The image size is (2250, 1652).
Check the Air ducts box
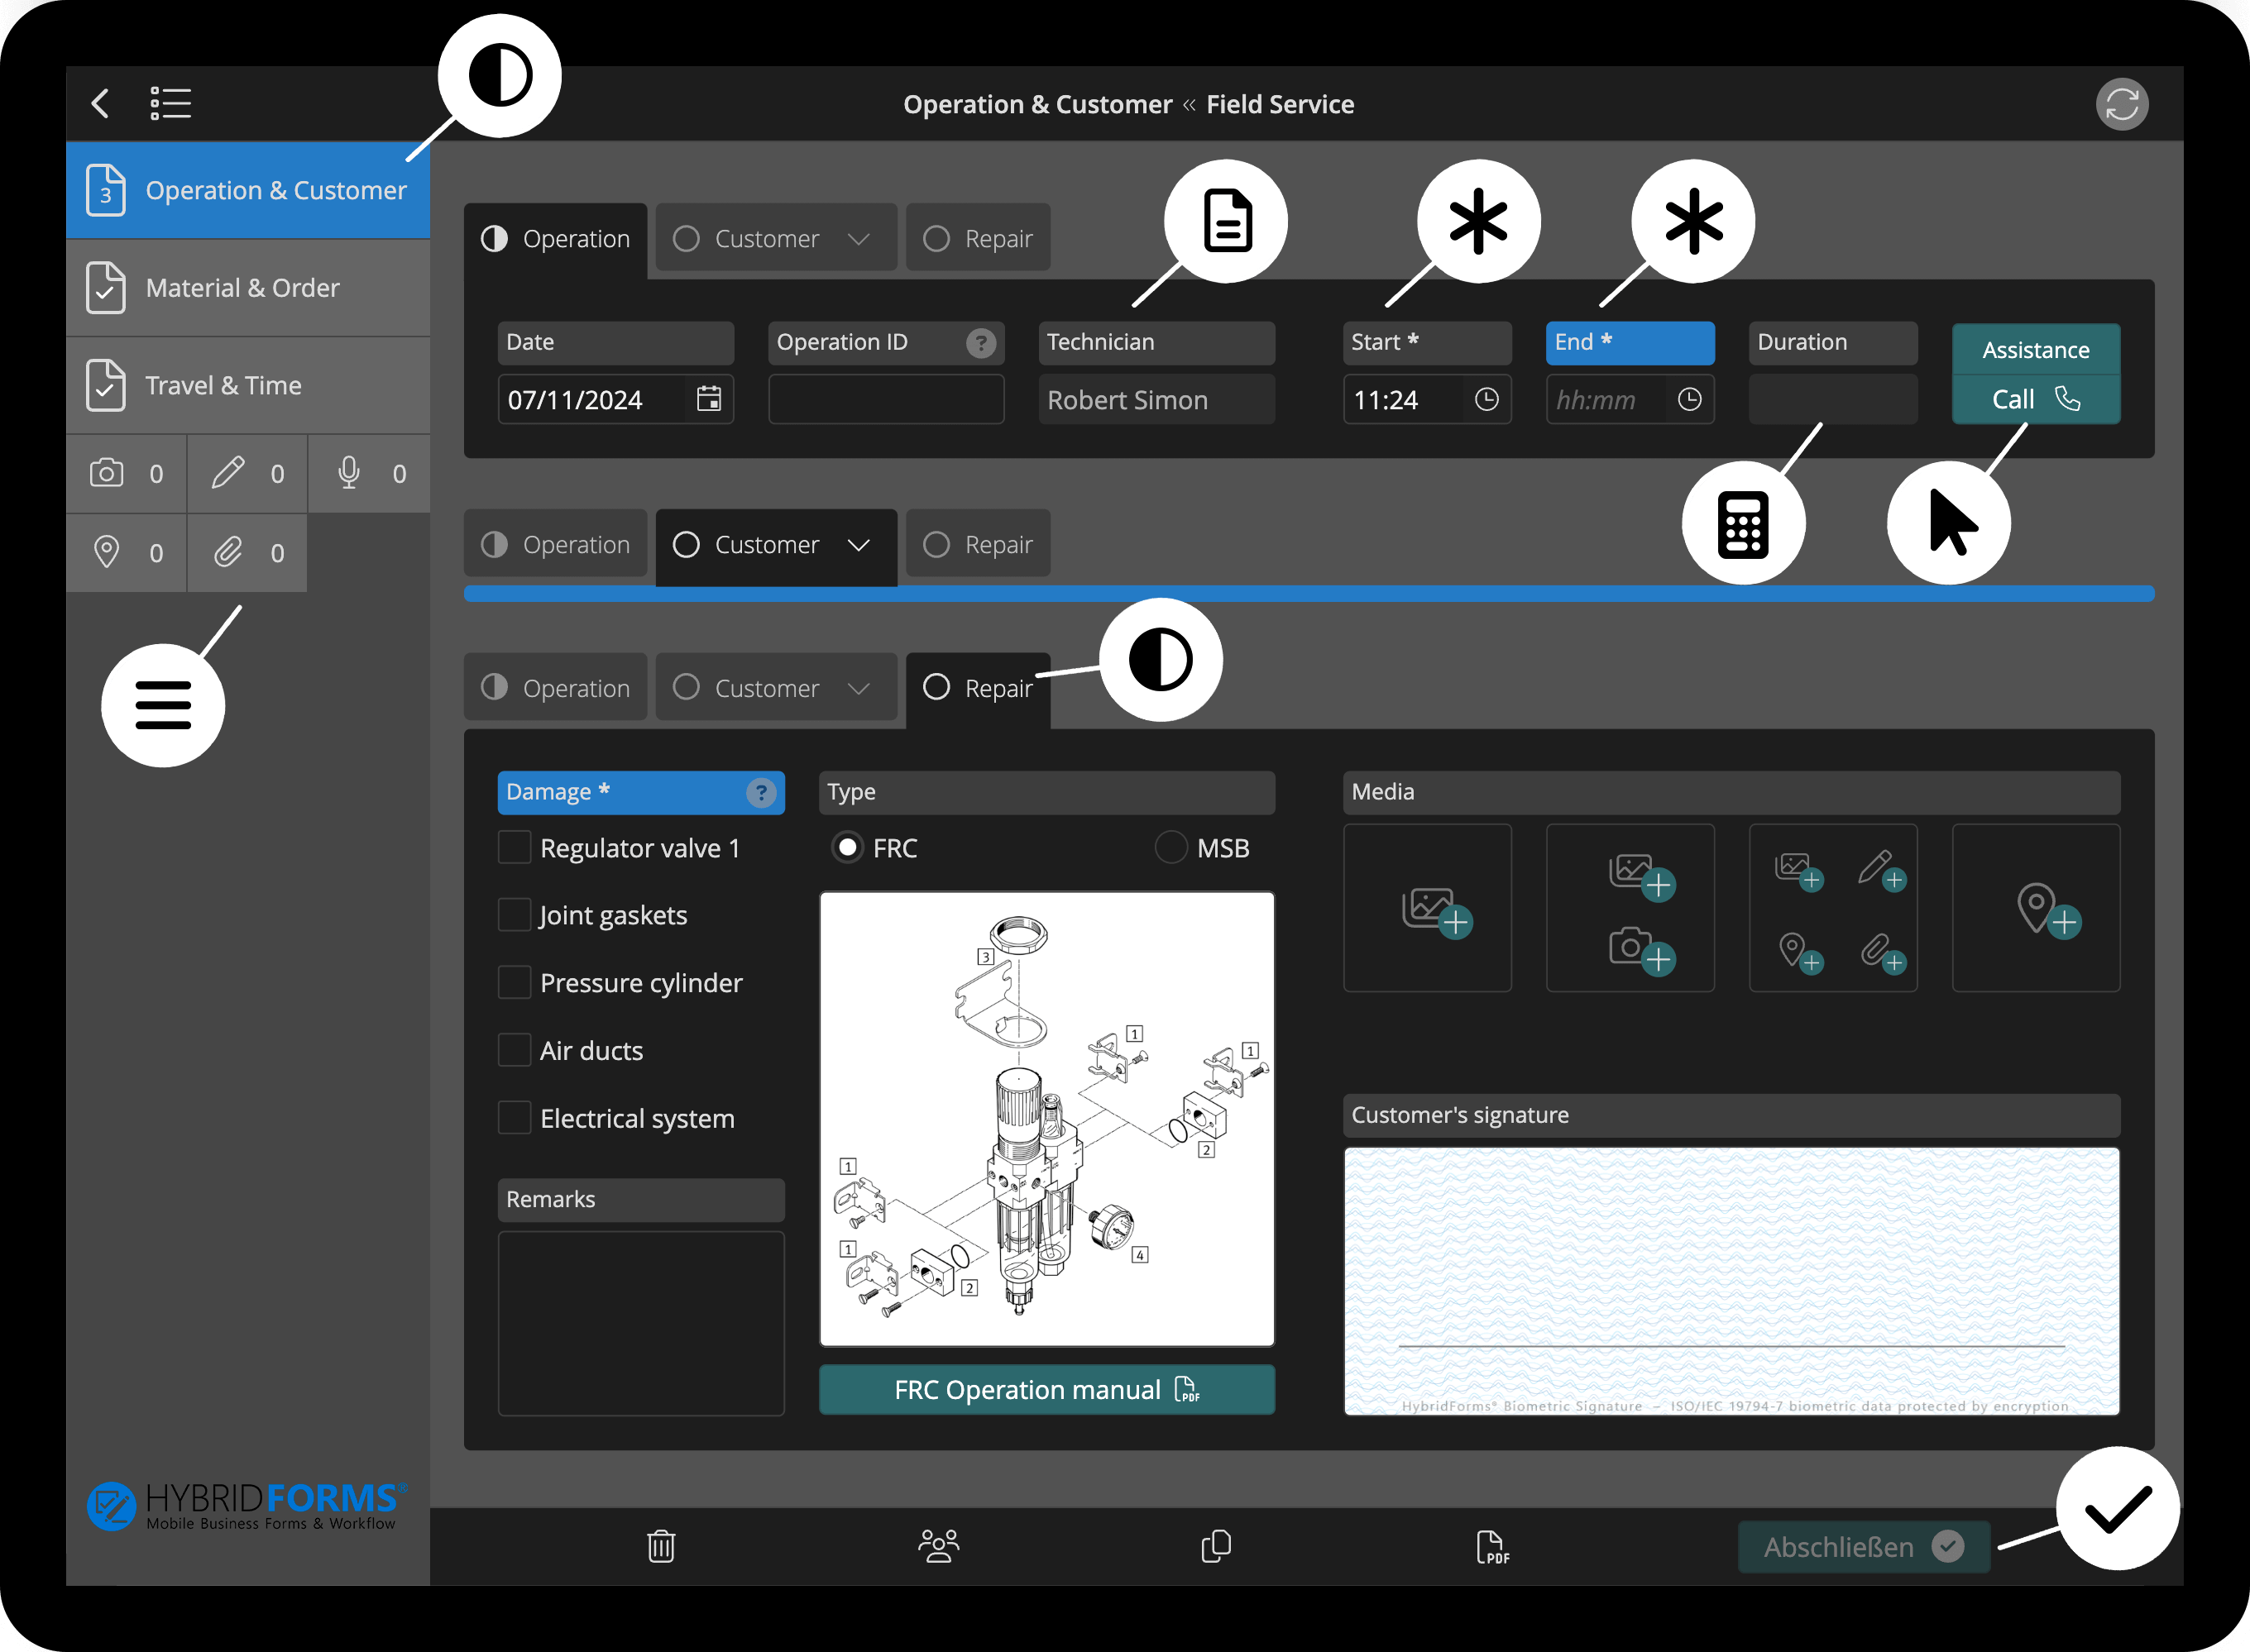pos(515,1050)
